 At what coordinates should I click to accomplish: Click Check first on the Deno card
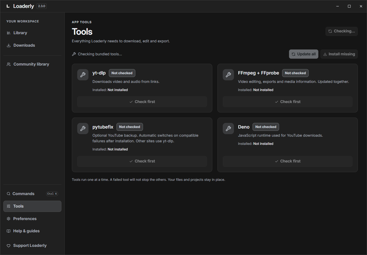point(287,161)
